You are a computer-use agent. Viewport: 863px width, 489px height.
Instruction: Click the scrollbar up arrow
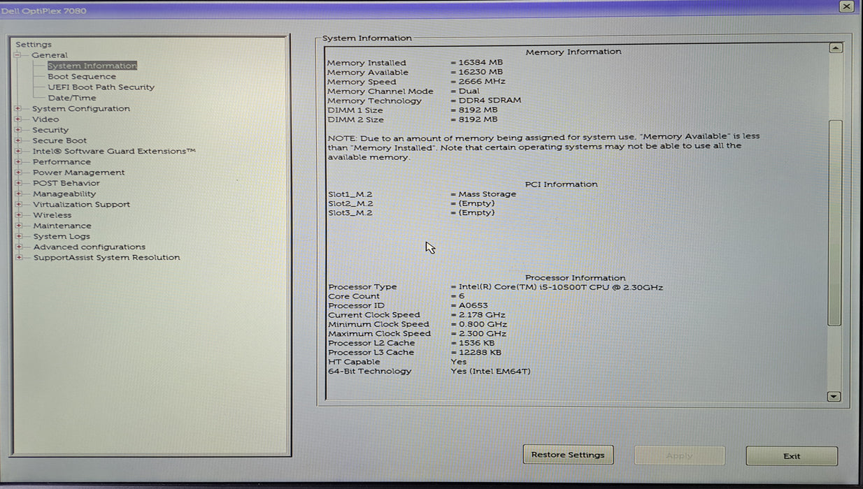coord(834,48)
